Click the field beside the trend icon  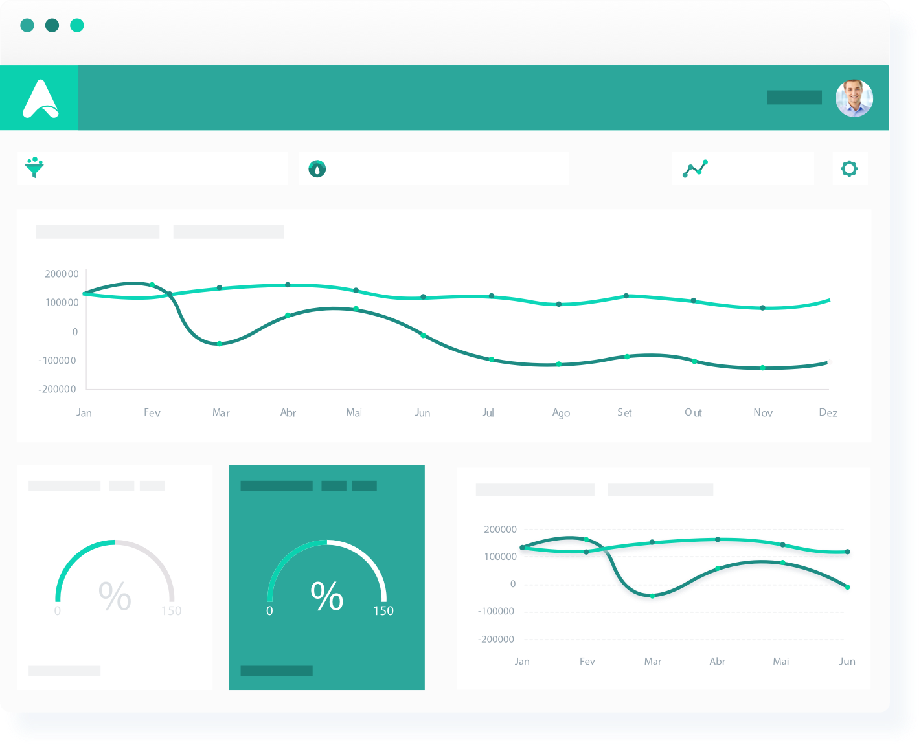[x=744, y=169]
